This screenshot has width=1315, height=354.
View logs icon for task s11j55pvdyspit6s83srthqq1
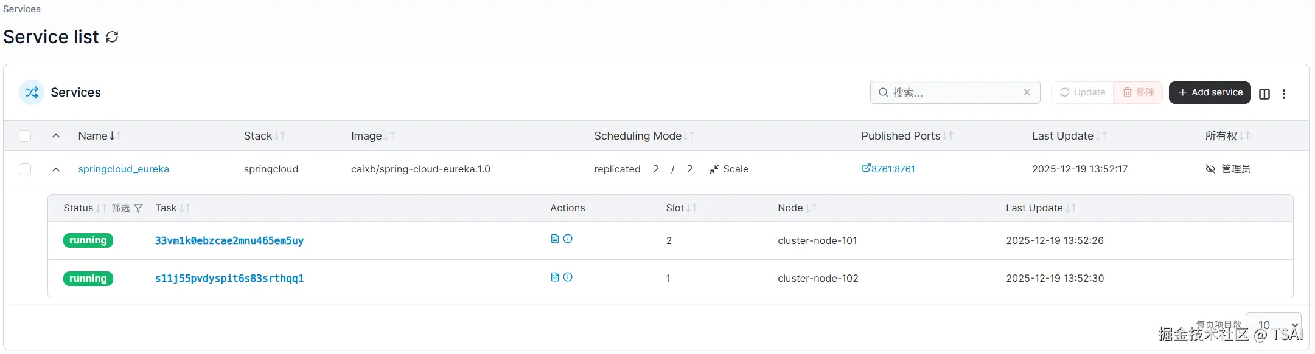pos(554,277)
